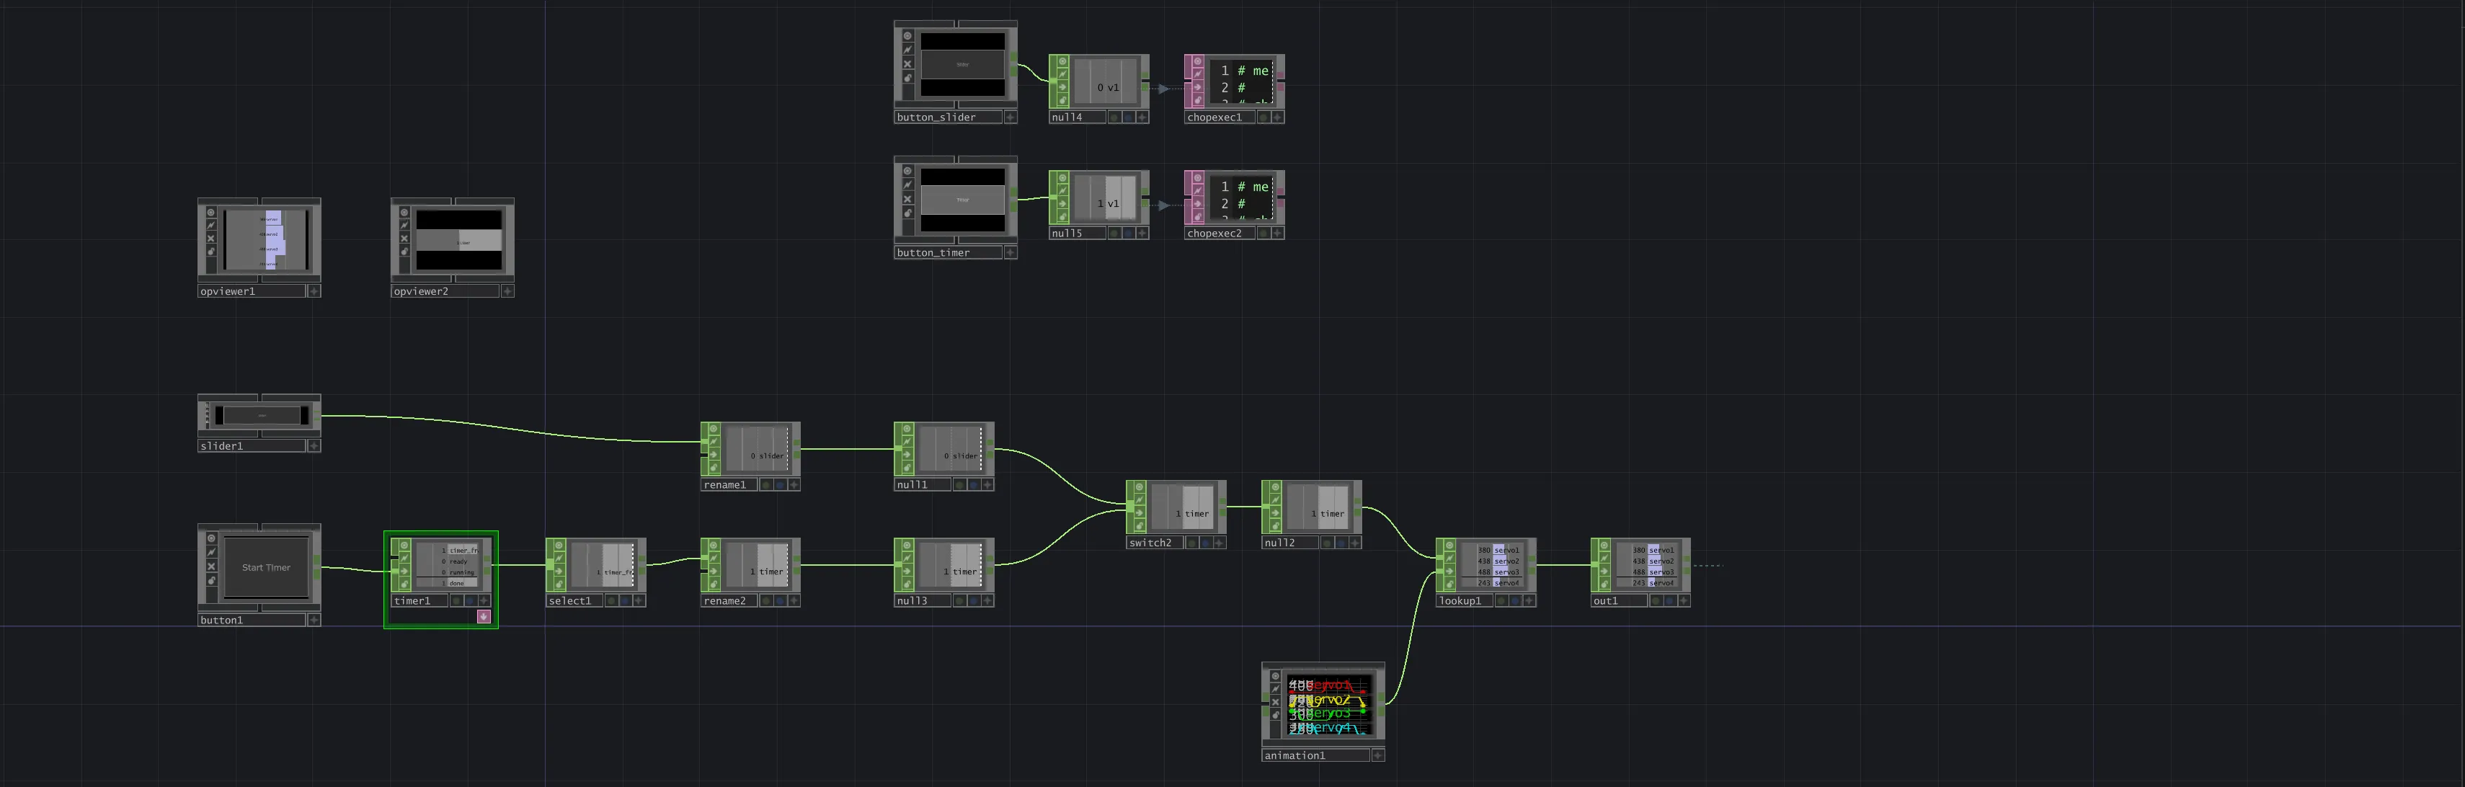Select the opviewer1 viewer thumbnail

265,240
